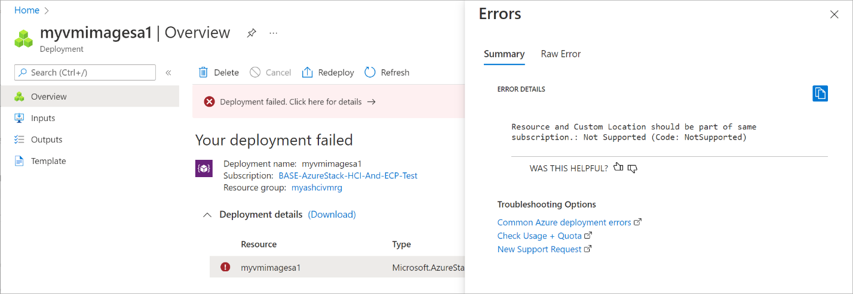Open the Common Azure deployment errors link
This screenshot has width=853, height=294.
[x=564, y=222]
